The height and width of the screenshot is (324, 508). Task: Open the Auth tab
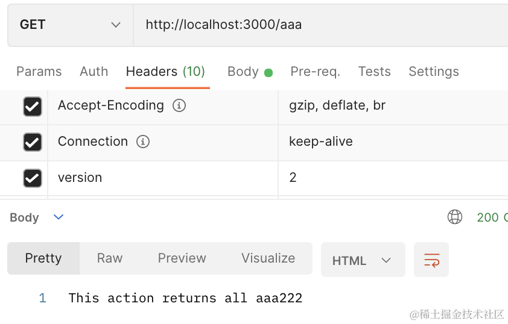pos(94,72)
